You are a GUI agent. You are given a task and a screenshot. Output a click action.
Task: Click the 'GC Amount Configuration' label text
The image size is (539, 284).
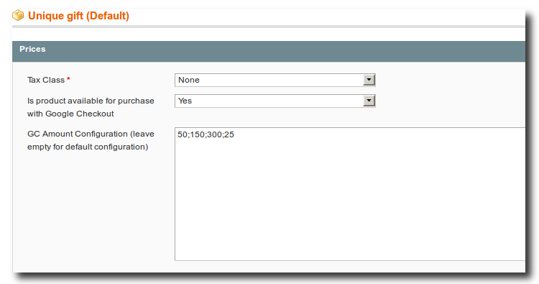pos(91,140)
